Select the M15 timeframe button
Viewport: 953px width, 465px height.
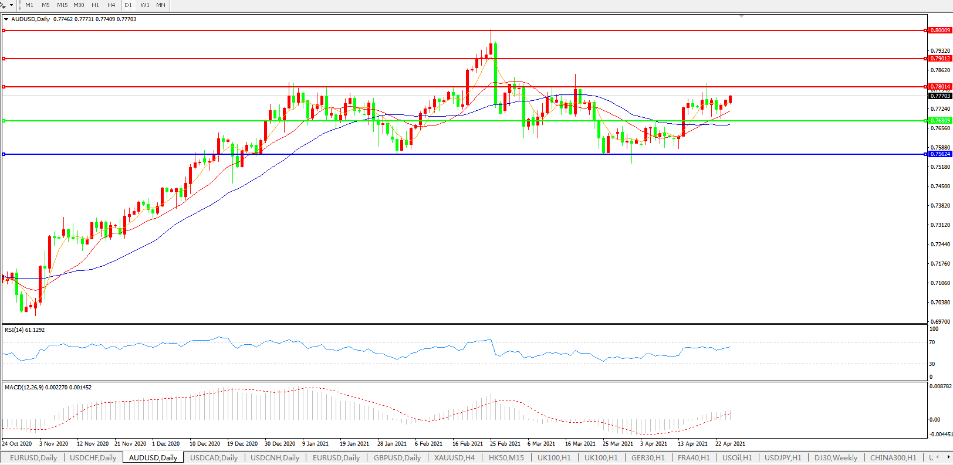[62, 5]
